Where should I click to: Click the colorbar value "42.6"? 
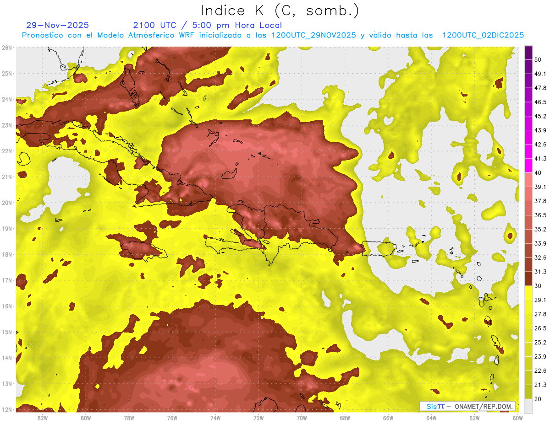click(x=540, y=145)
